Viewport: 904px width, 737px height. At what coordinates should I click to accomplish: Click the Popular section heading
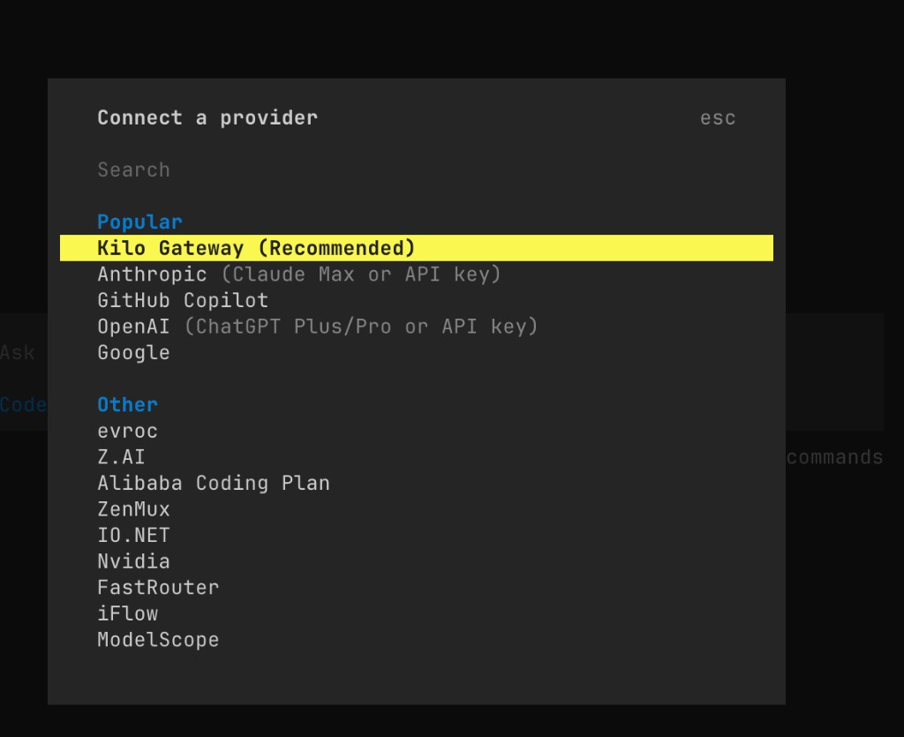tap(139, 222)
